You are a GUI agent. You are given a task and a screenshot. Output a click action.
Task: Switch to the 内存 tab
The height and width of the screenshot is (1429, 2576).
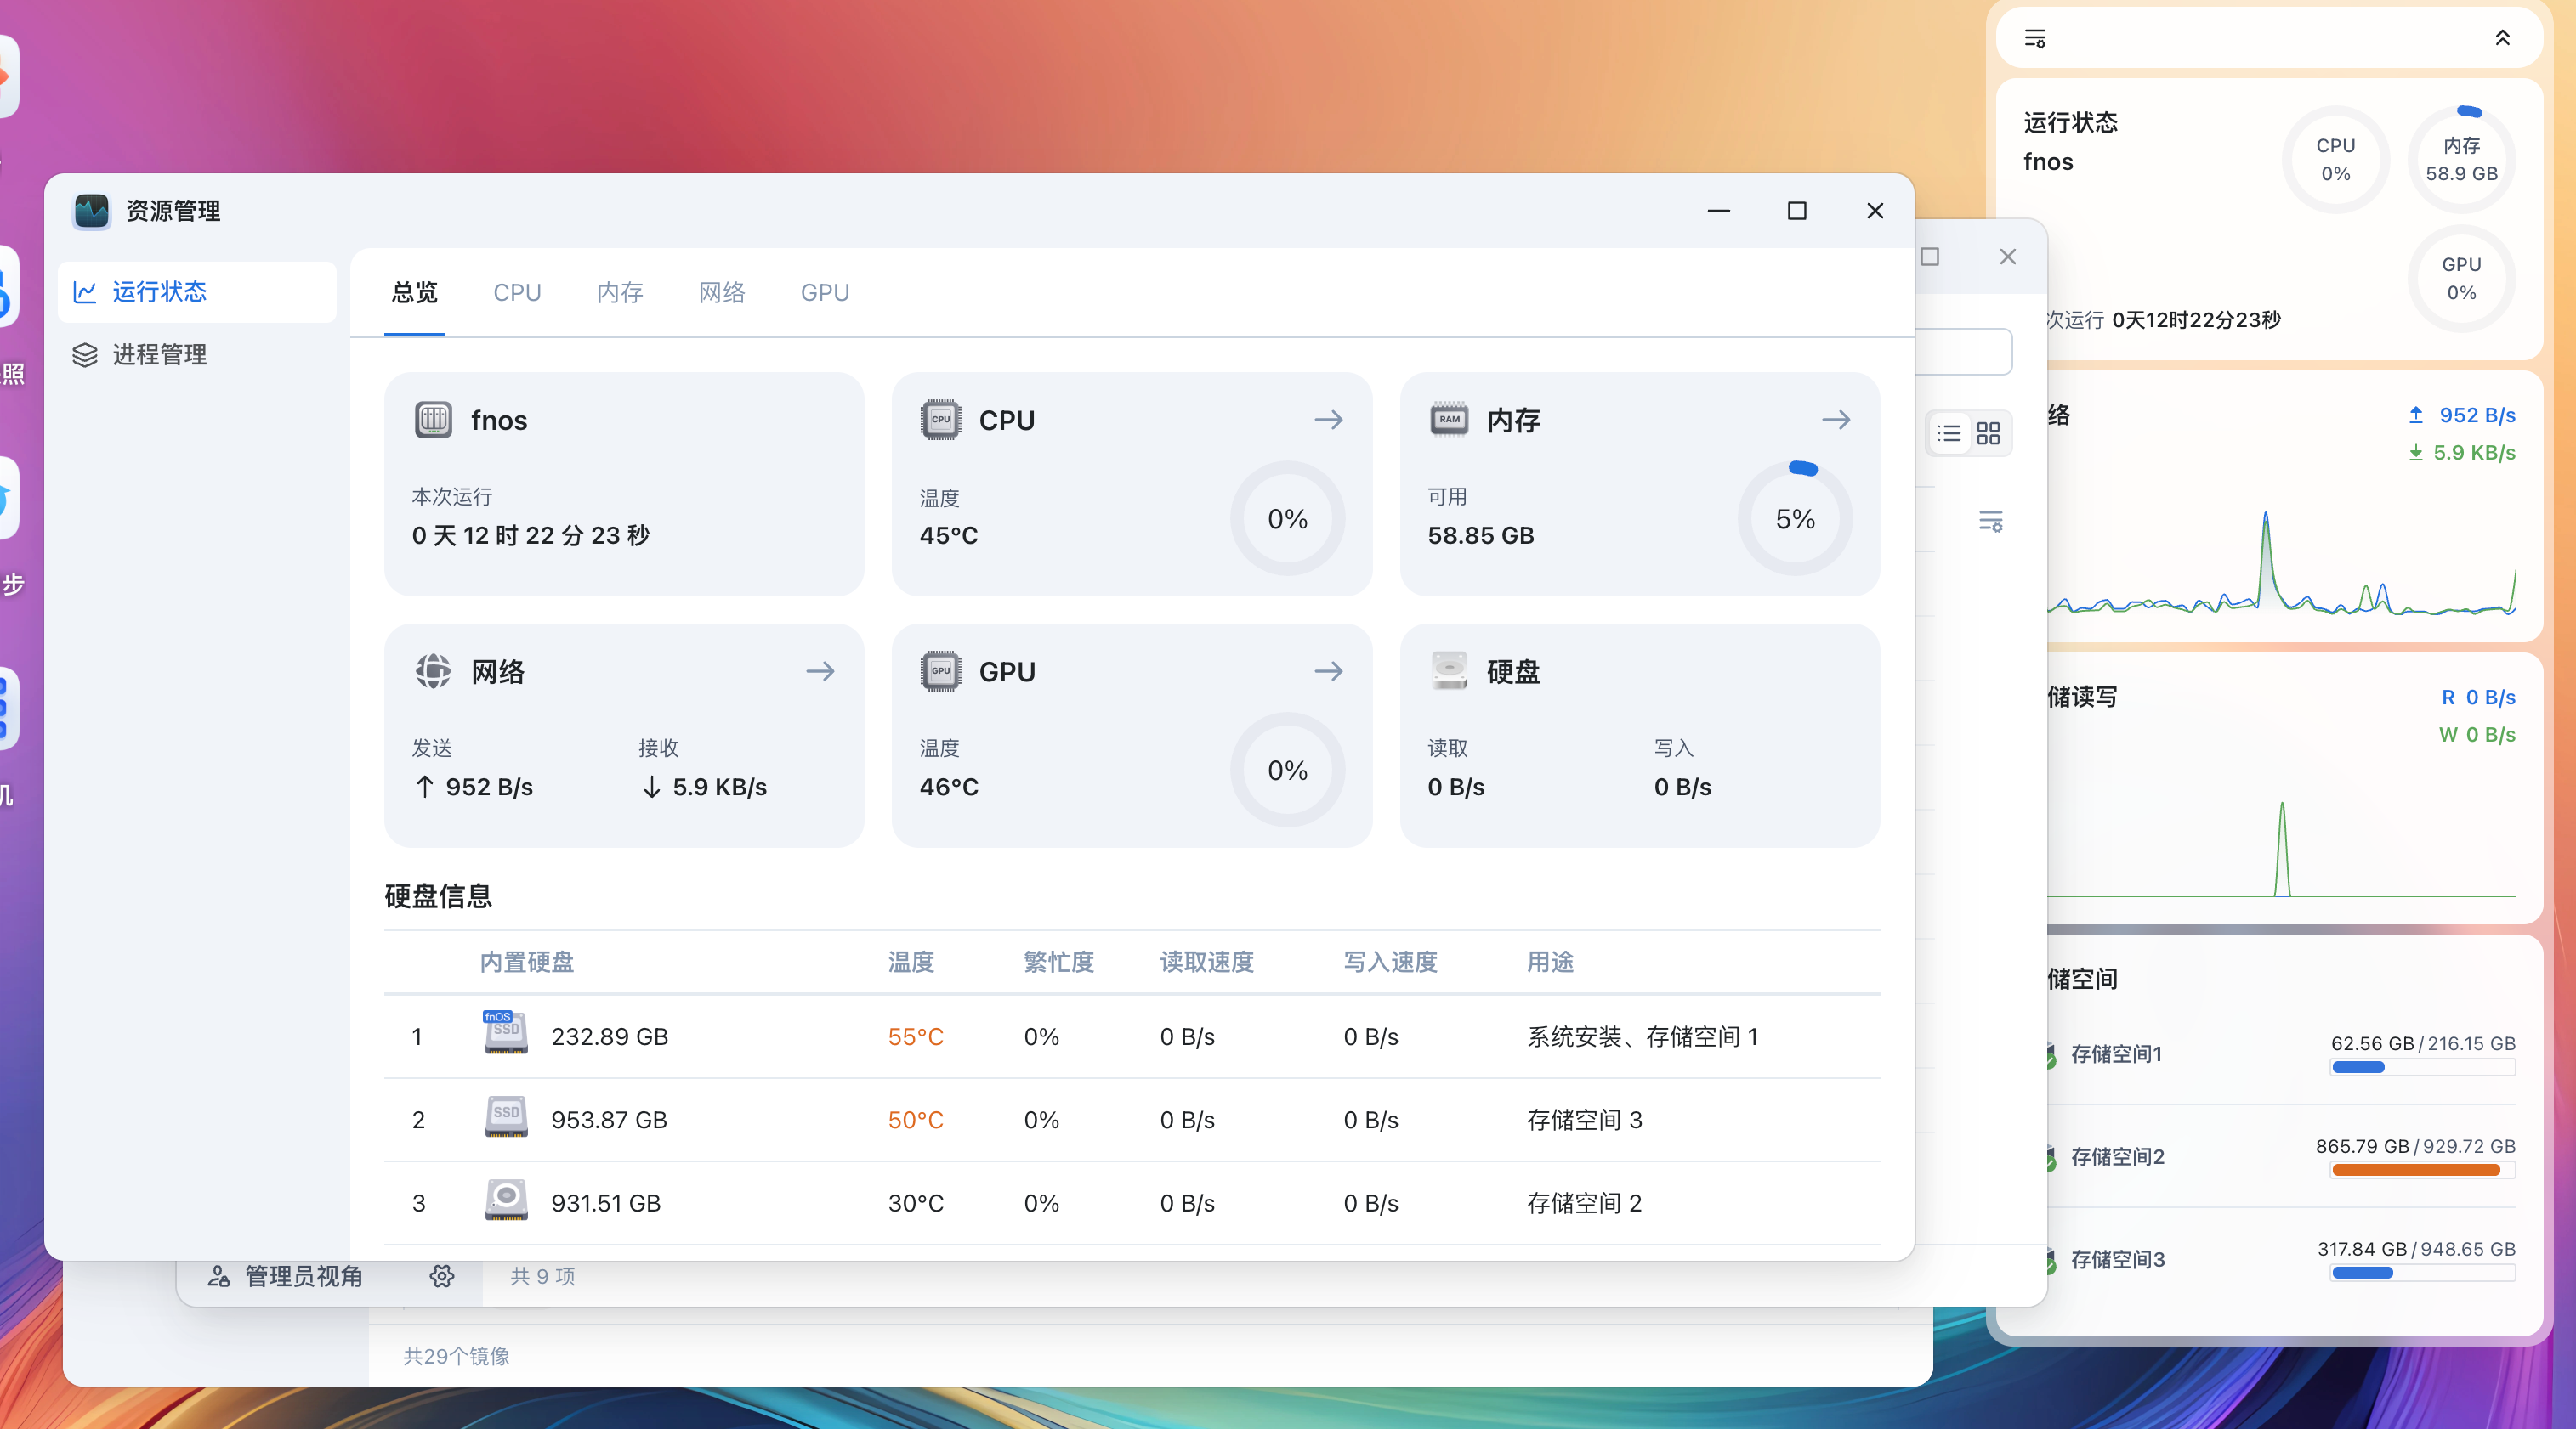click(620, 293)
